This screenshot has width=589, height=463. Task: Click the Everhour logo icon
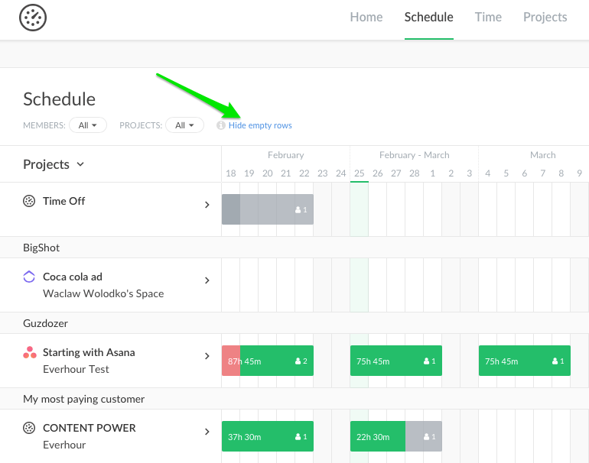pyautogui.click(x=33, y=18)
